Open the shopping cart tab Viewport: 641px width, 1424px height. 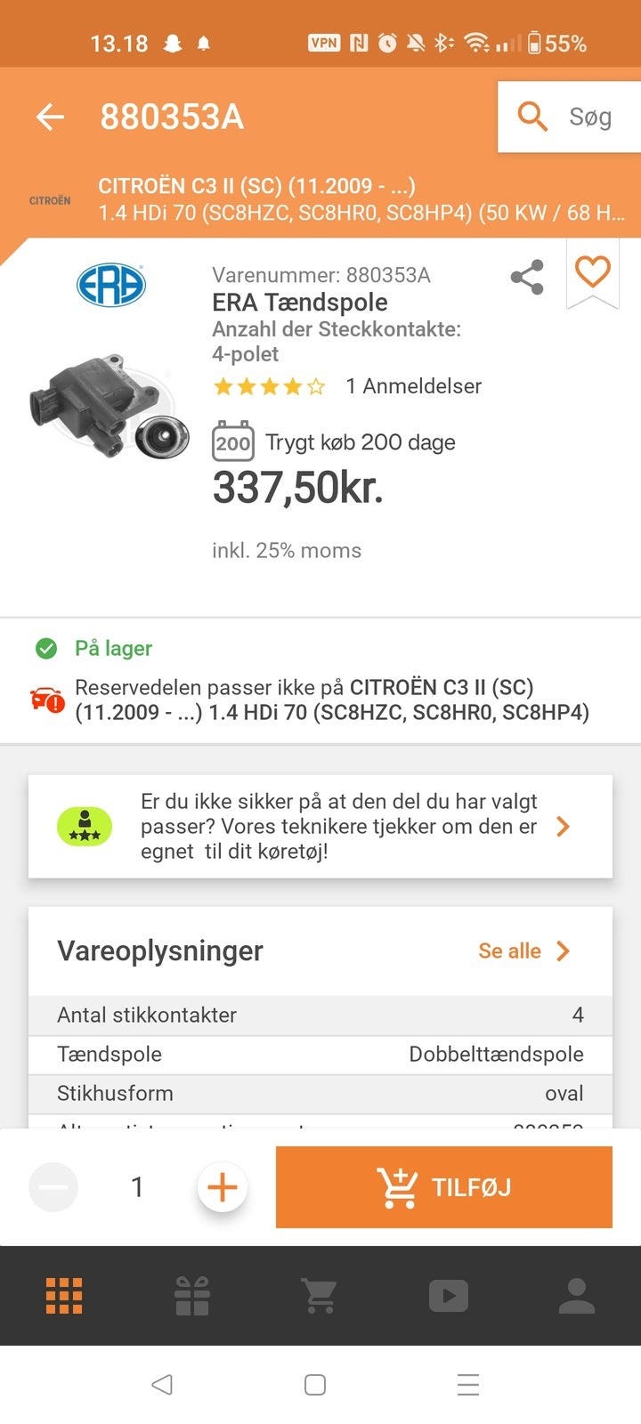pyautogui.click(x=320, y=1296)
